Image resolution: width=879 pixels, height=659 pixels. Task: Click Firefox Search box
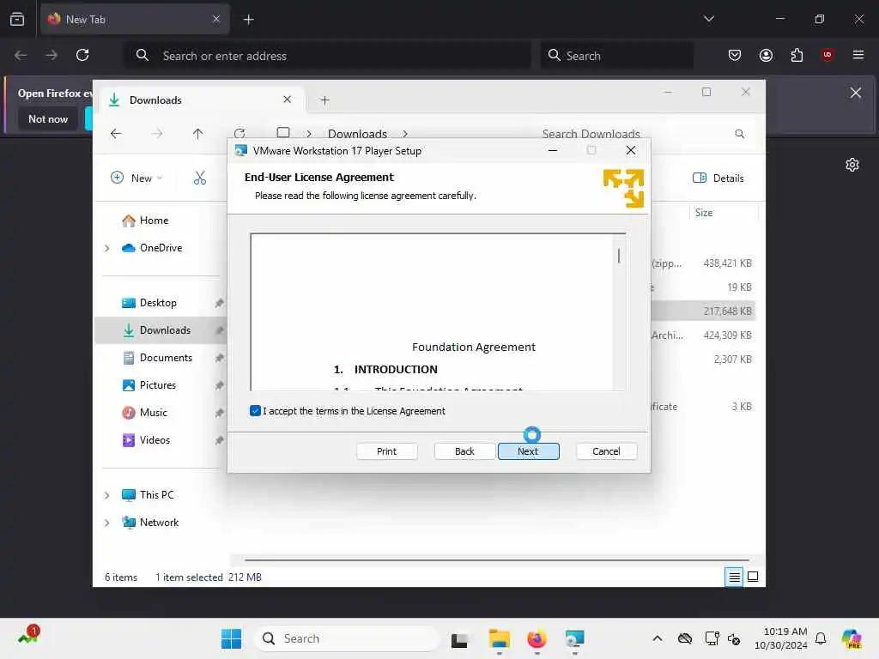[617, 56]
